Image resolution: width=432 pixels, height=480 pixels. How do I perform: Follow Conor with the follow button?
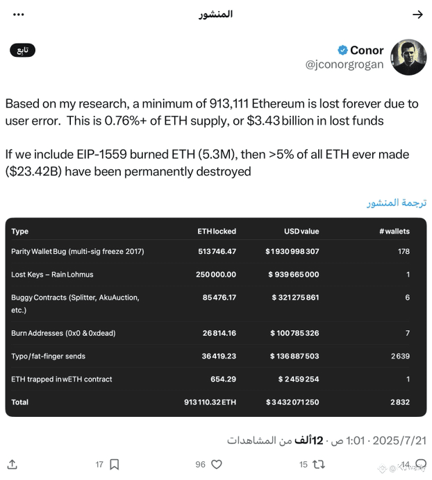pyautogui.click(x=23, y=50)
